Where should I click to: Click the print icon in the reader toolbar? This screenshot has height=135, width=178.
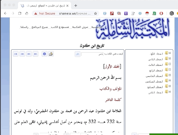click(51, 54)
